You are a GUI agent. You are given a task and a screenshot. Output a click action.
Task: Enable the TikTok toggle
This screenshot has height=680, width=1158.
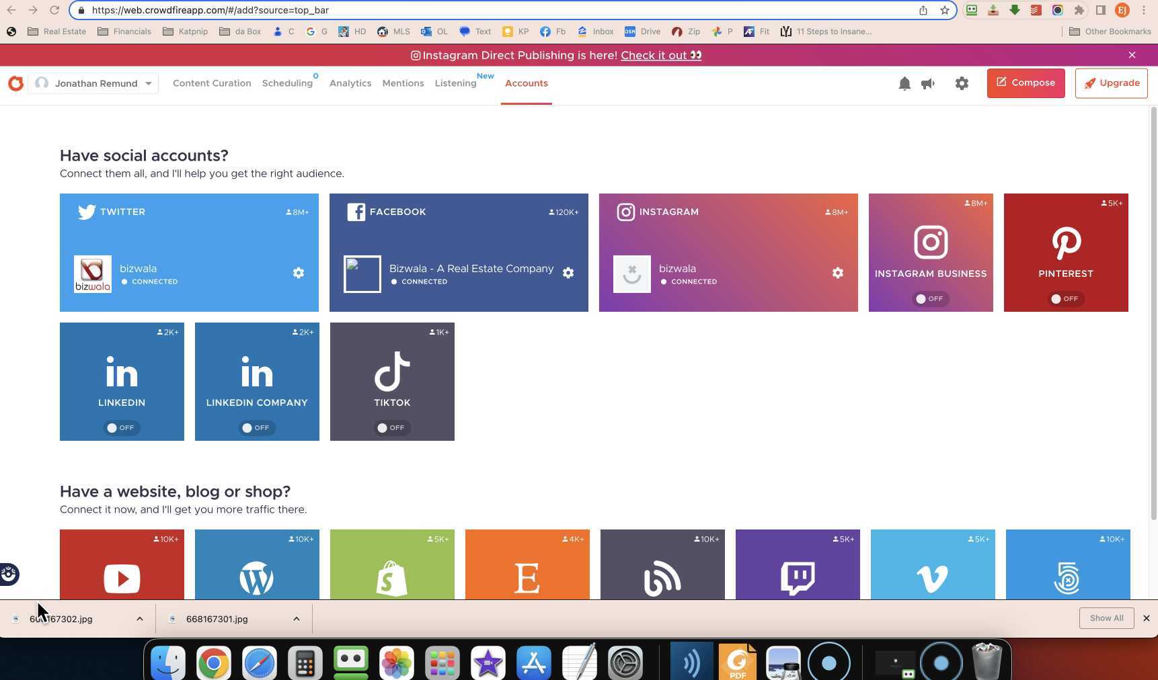pyautogui.click(x=392, y=428)
